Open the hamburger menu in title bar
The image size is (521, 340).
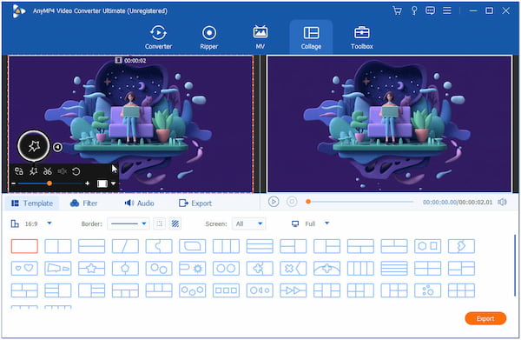(447, 10)
